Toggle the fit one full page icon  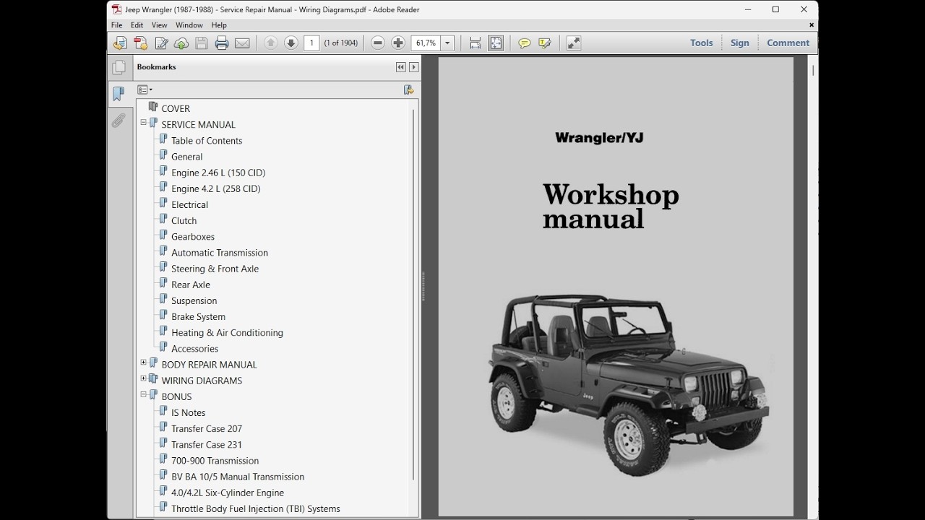tap(496, 43)
